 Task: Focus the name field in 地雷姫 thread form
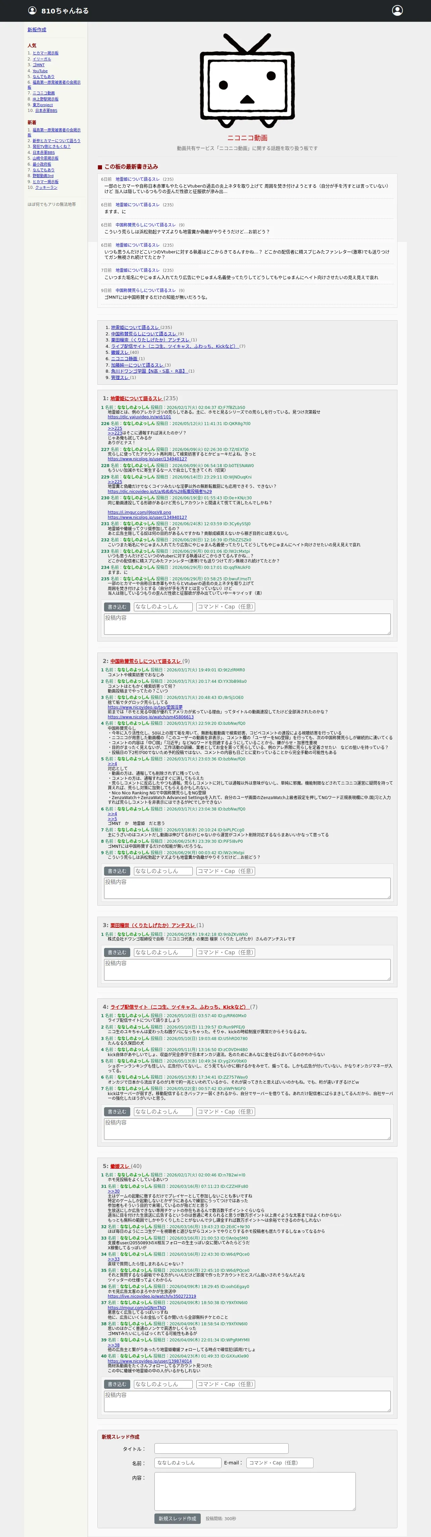pos(163,607)
